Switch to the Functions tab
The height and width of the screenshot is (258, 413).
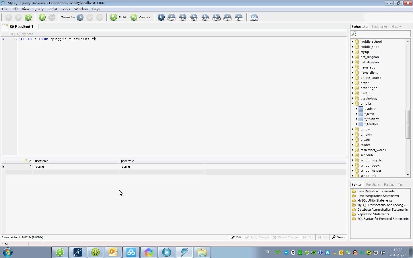(x=373, y=185)
